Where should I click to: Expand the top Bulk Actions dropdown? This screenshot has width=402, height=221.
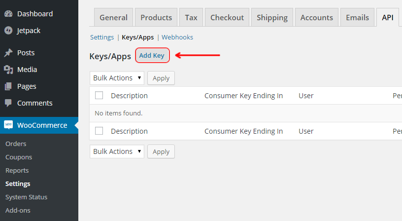coord(117,78)
